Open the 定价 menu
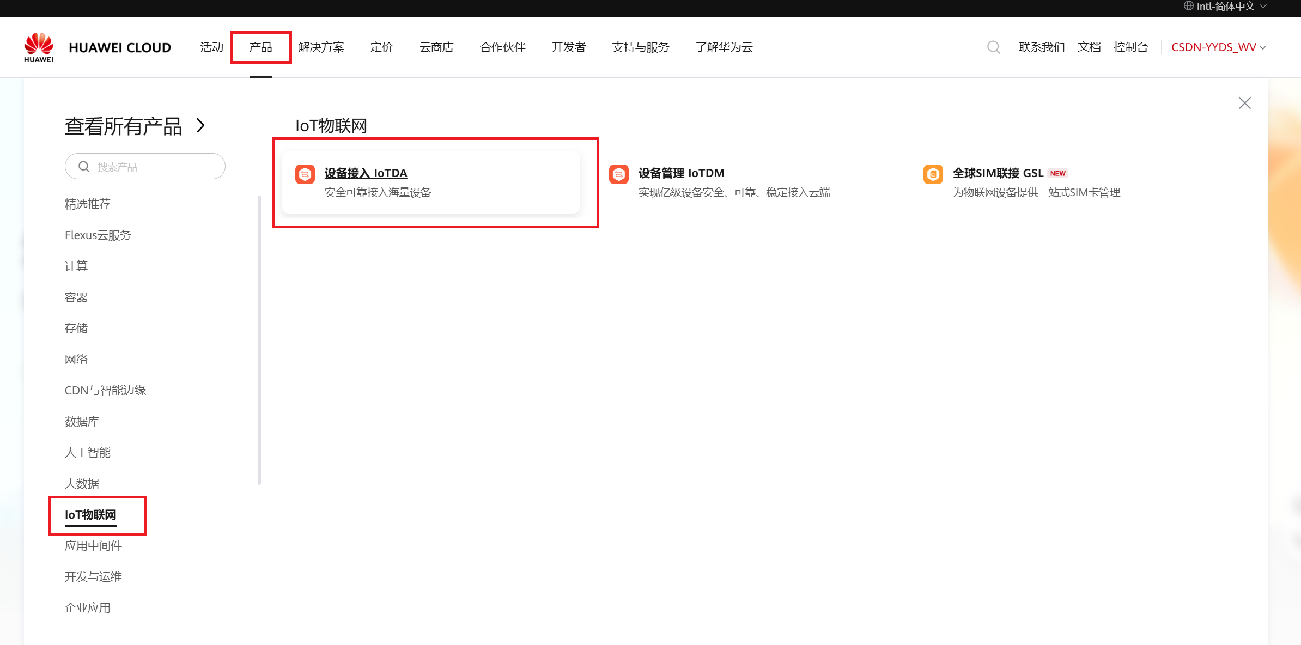The height and width of the screenshot is (645, 1301). tap(381, 47)
